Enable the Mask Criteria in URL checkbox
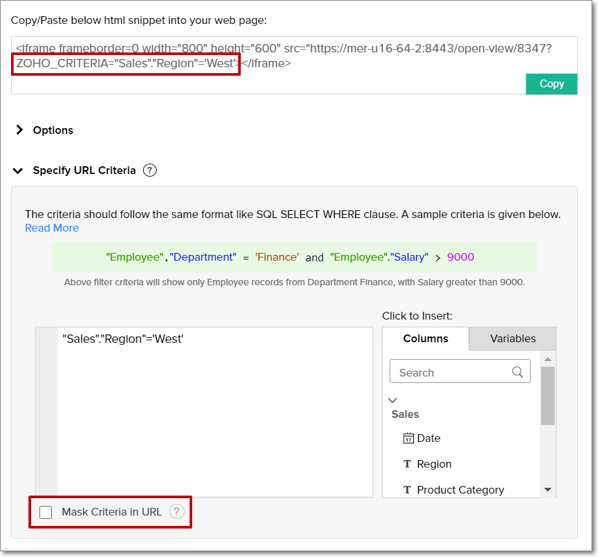Image resolution: width=598 pixels, height=557 pixels. [x=46, y=512]
